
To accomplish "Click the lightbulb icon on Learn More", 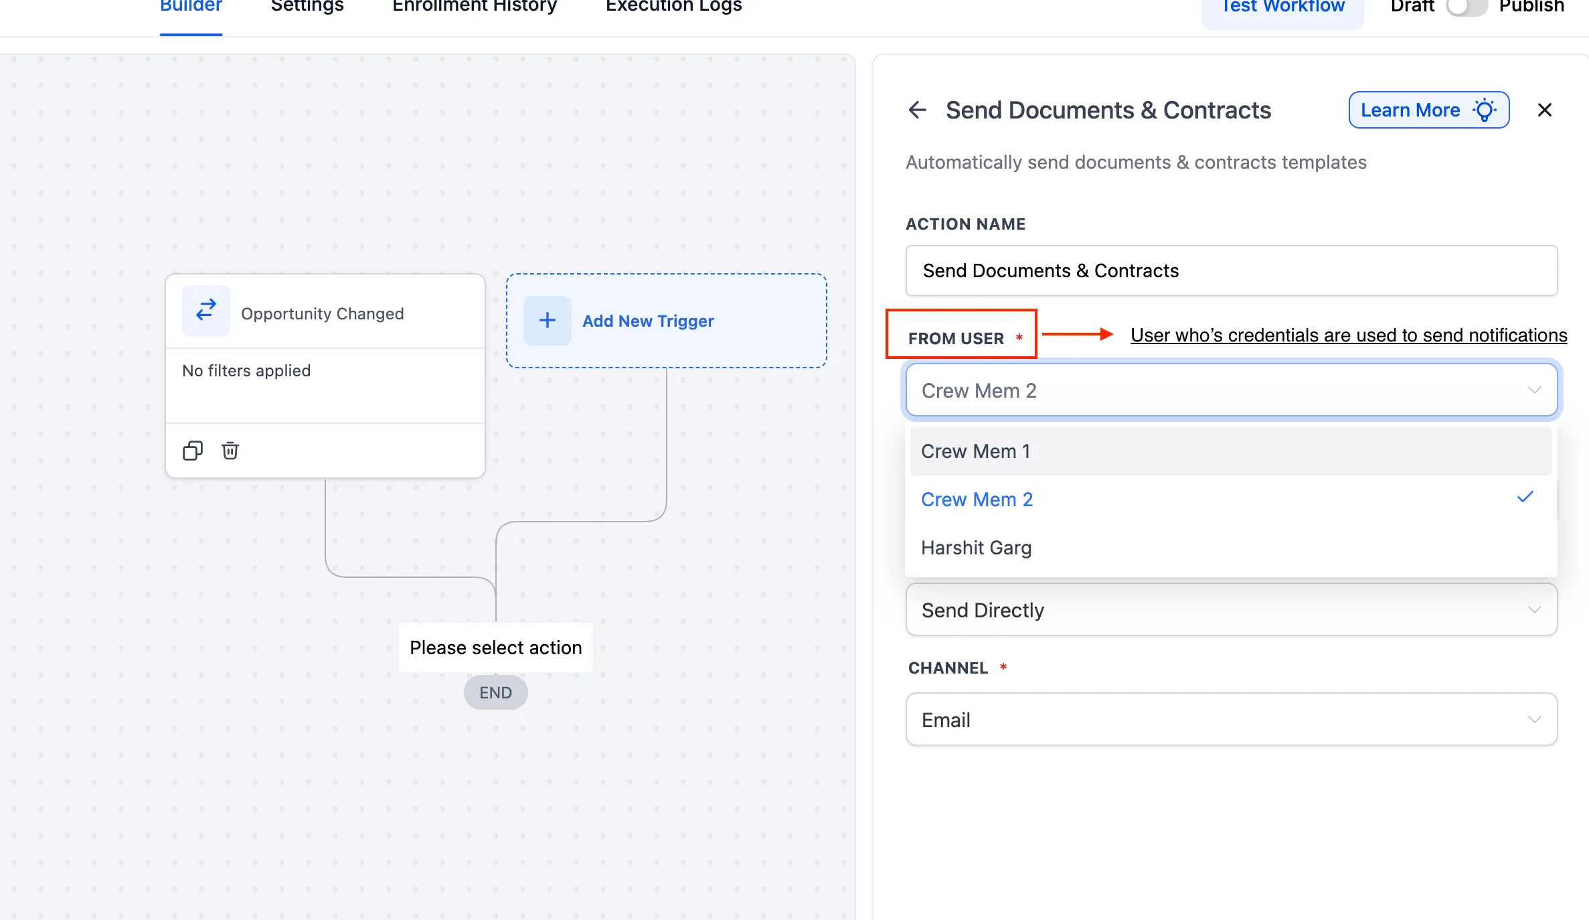I will [1485, 110].
